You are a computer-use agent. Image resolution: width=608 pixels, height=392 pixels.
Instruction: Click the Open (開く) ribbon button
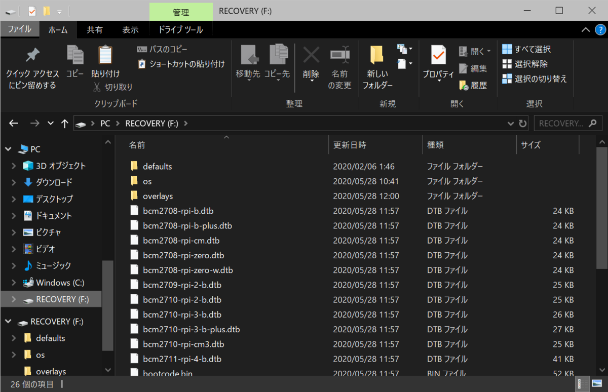pos(475,51)
